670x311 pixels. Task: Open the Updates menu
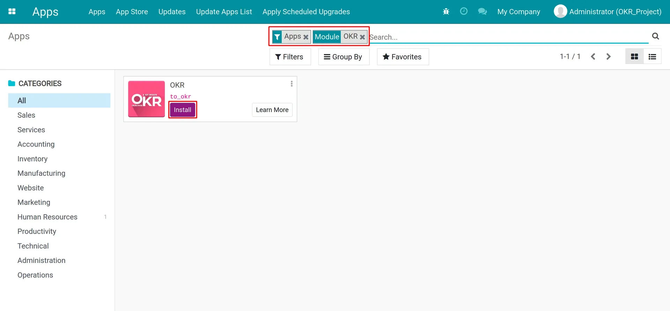coord(172,12)
